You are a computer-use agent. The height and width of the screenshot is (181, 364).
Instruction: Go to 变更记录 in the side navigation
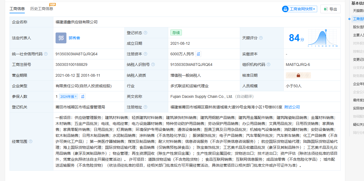point(358,59)
